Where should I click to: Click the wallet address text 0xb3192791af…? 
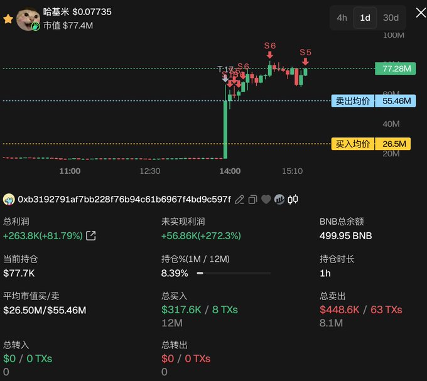coord(124,200)
